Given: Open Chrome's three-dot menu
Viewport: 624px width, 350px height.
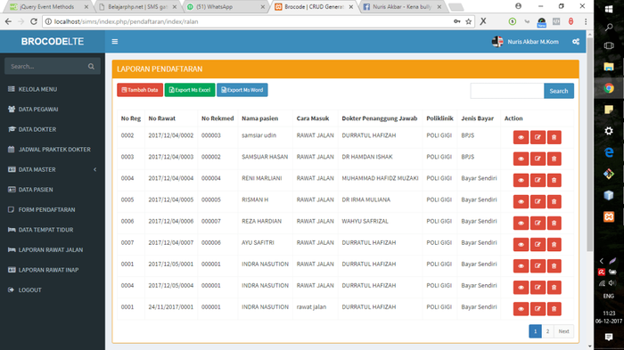Looking at the screenshot, I should [x=586, y=21].
